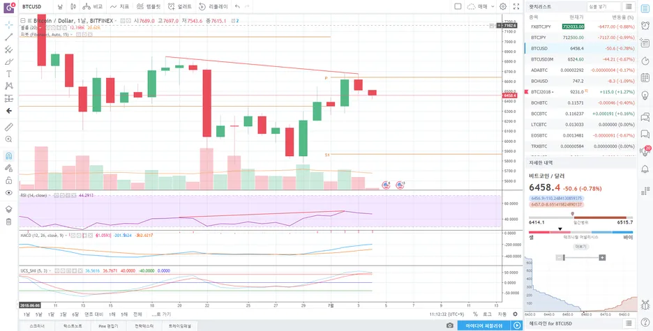Open the watchlist list menu button

click(628, 6)
